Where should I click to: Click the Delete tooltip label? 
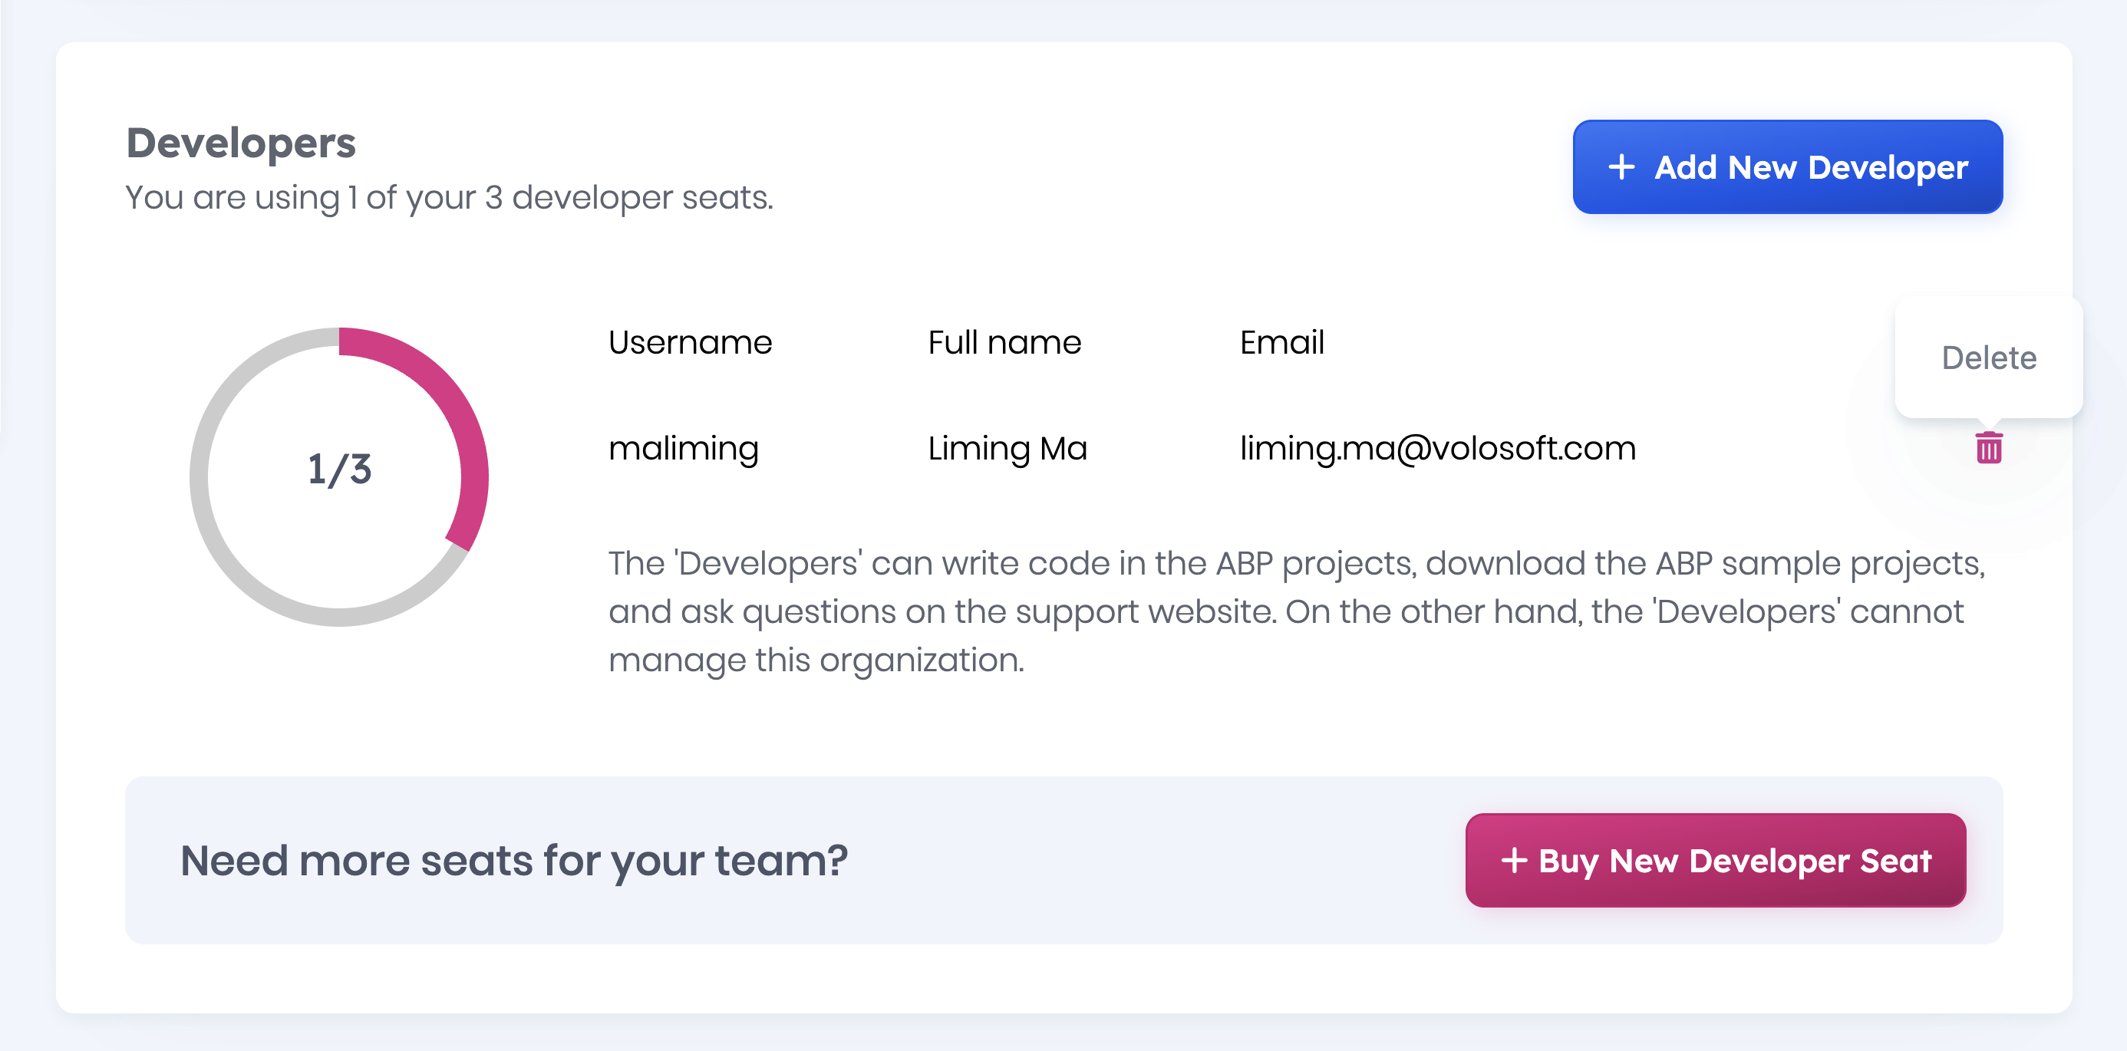pyautogui.click(x=1988, y=357)
